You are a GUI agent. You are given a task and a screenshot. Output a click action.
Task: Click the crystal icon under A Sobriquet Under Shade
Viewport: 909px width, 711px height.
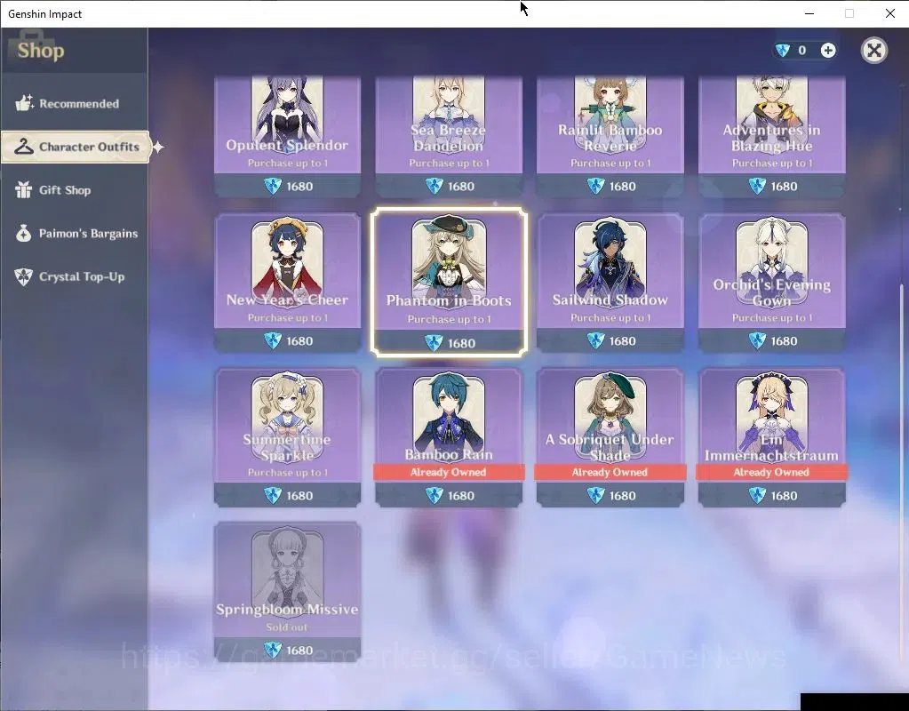click(x=595, y=496)
